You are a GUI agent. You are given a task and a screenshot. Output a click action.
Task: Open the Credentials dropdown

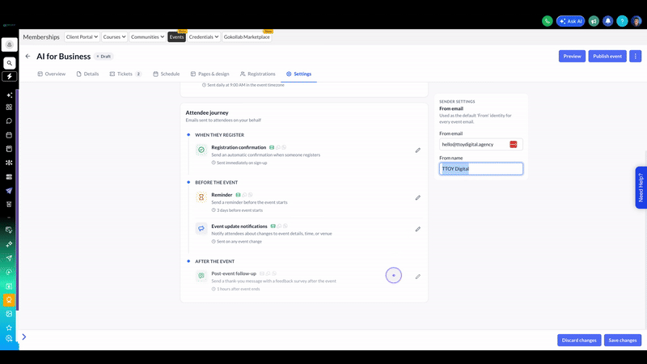(x=204, y=36)
